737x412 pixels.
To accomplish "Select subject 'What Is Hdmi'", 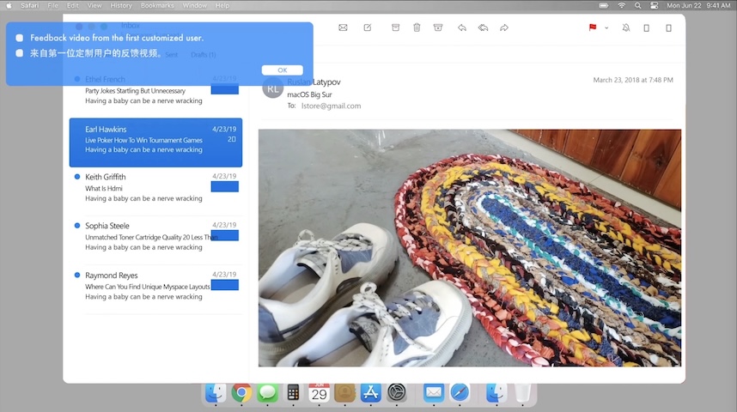I will (104, 188).
